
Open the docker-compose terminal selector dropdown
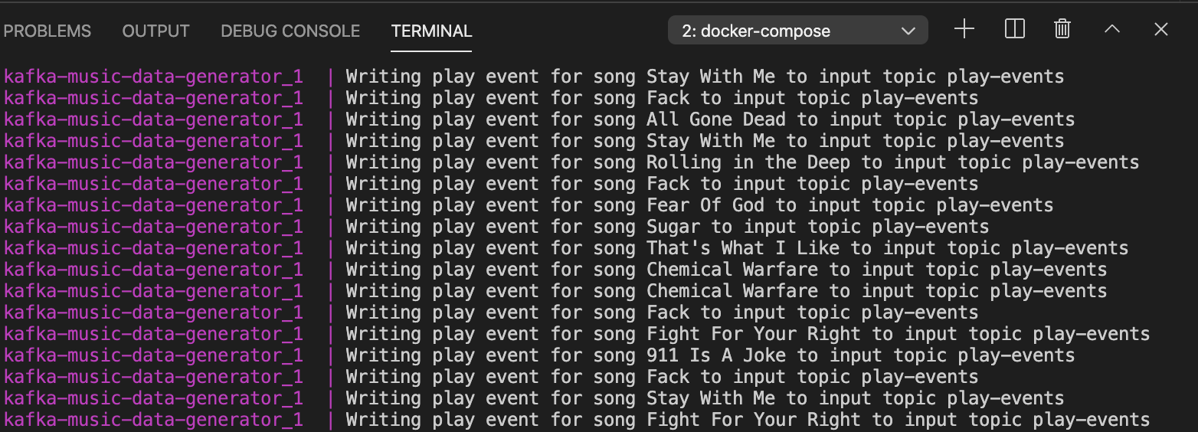(797, 31)
